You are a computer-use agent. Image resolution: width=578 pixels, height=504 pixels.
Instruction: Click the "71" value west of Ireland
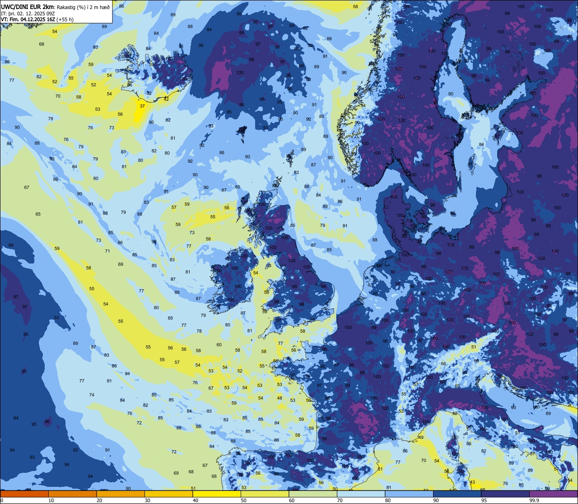coord(107,251)
